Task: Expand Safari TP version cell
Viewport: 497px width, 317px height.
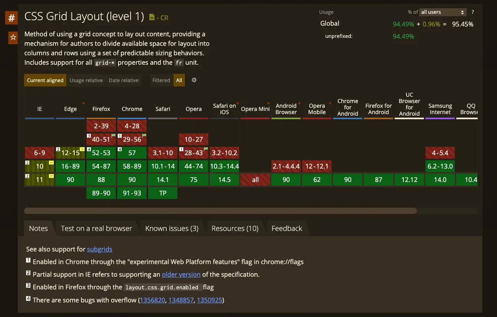Action: [163, 193]
